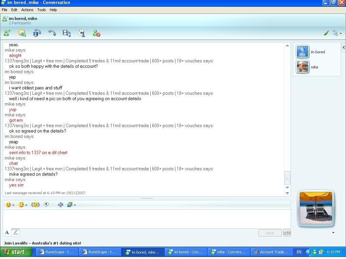
Task: Click the text "2 Participants" in the header
Action: click(x=20, y=23)
